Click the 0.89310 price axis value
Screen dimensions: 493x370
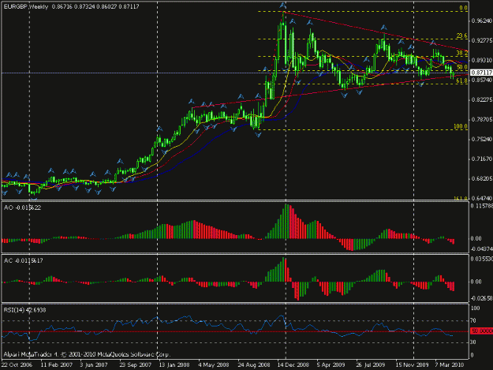[x=481, y=61]
